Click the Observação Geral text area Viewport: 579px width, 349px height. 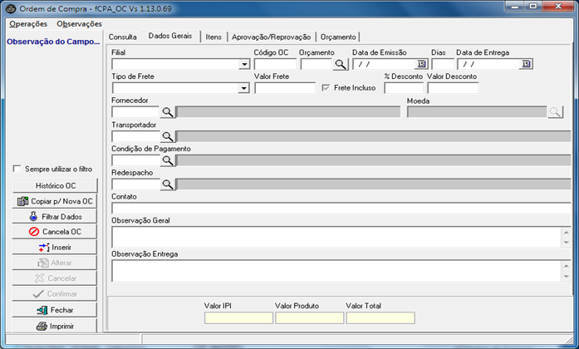coord(336,237)
